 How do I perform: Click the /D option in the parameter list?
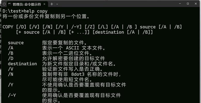coord(11,58)
